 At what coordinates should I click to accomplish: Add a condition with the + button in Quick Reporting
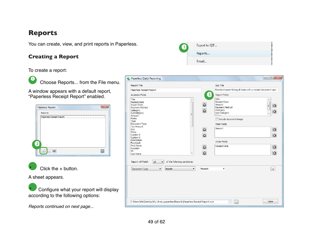pos(273,169)
